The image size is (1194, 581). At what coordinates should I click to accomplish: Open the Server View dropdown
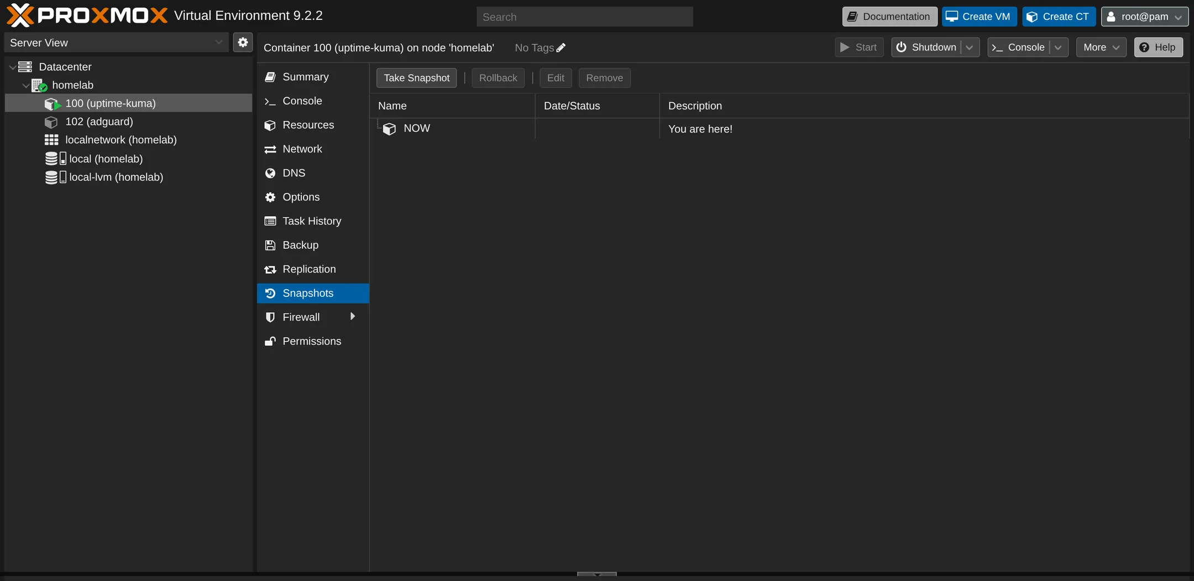(116, 43)
